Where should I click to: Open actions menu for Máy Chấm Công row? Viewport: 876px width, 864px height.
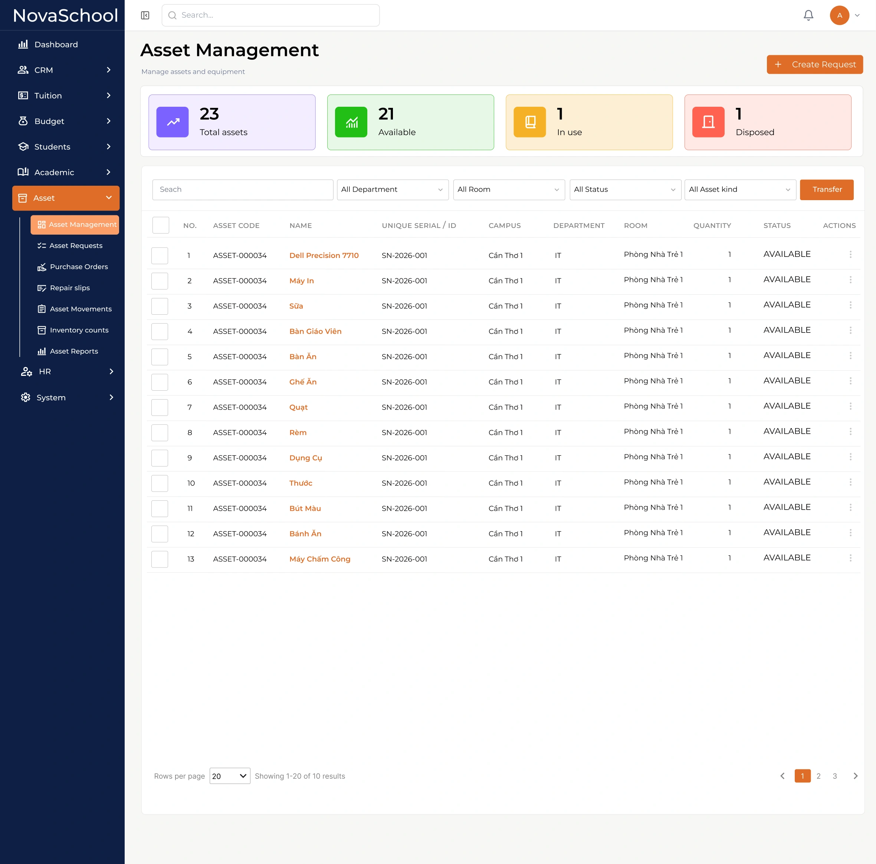tap(851, 558)
